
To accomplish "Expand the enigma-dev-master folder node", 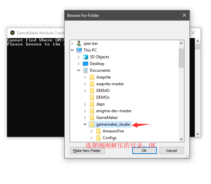I will click(x=85, y=111).
